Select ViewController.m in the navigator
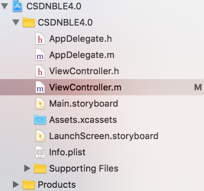This screenshot has height=191, width=204. 102,87
